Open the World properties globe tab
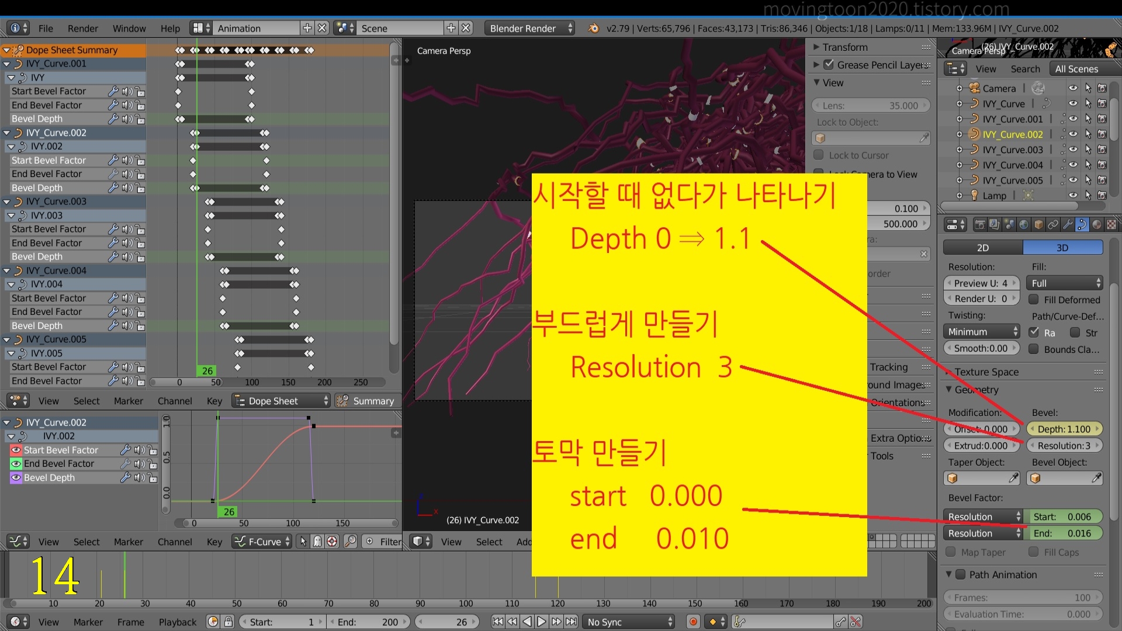 tap(1024, 225)
